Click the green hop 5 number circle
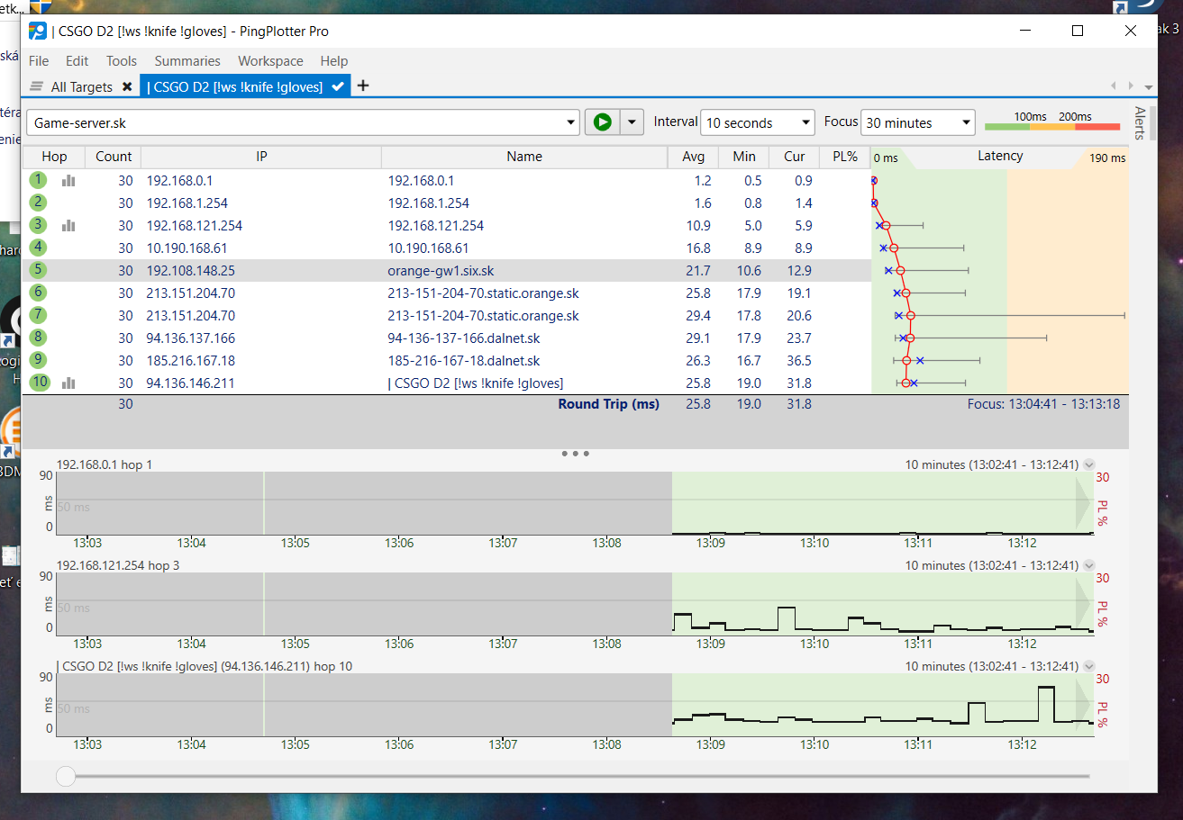Screen dimensions: 1183x820 tap(38, 270)
